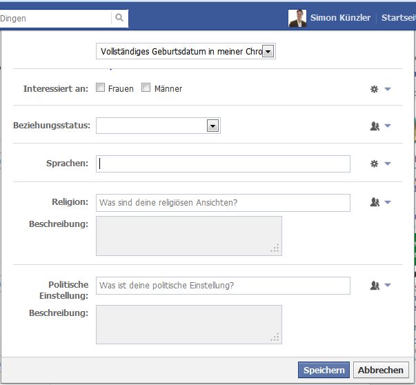The height and width of the screenshot is (385, 416).
Task: Click the search magnifier icon
Action: [x=119, y=19]
